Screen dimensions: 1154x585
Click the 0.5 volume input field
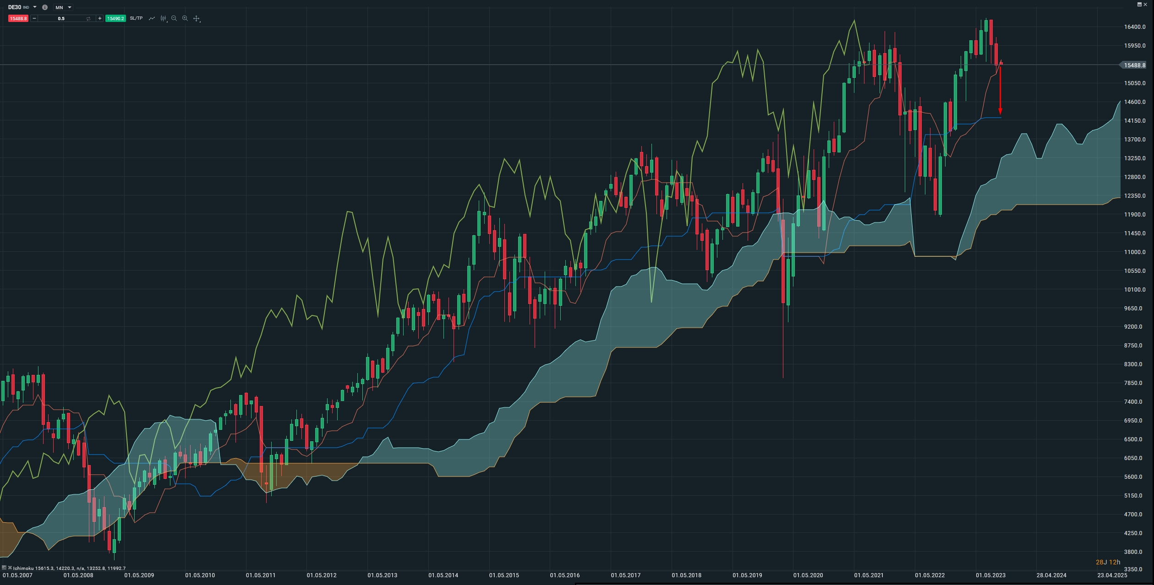(61, 18)
